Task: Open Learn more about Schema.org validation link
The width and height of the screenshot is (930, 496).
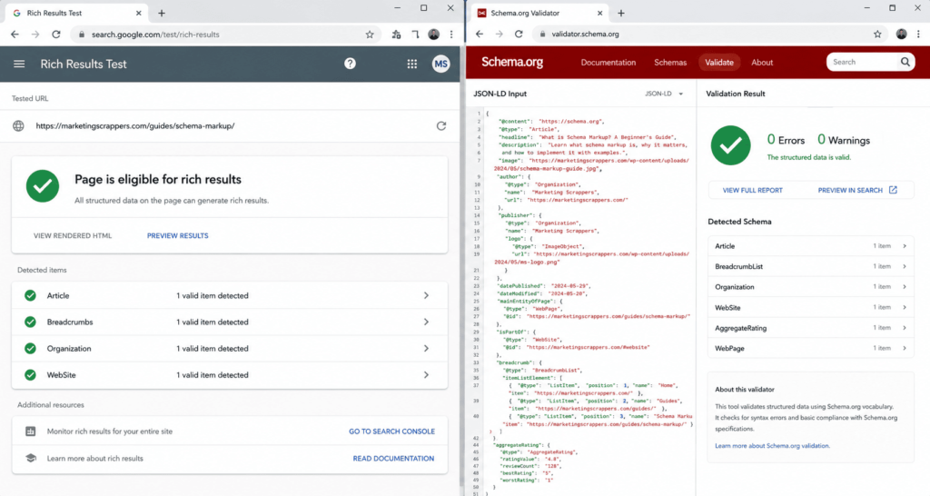Action: tap(772, 445)
